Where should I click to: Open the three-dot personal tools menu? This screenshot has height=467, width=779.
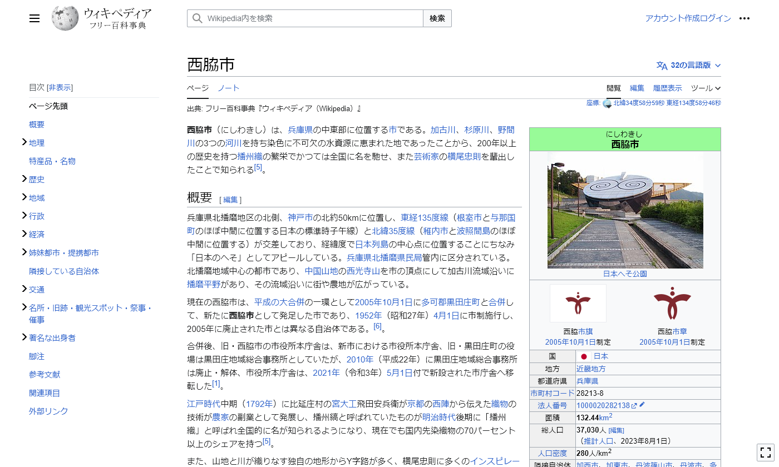point(745,18)
